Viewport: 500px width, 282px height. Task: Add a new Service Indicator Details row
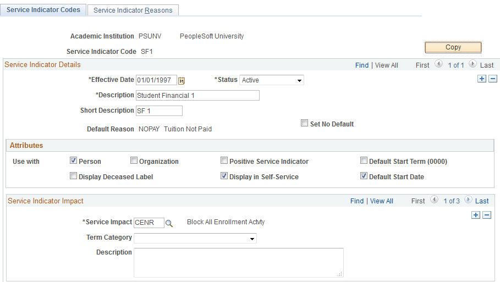point(482,79)
